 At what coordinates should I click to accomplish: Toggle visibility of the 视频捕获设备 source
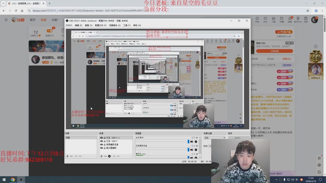101,144
